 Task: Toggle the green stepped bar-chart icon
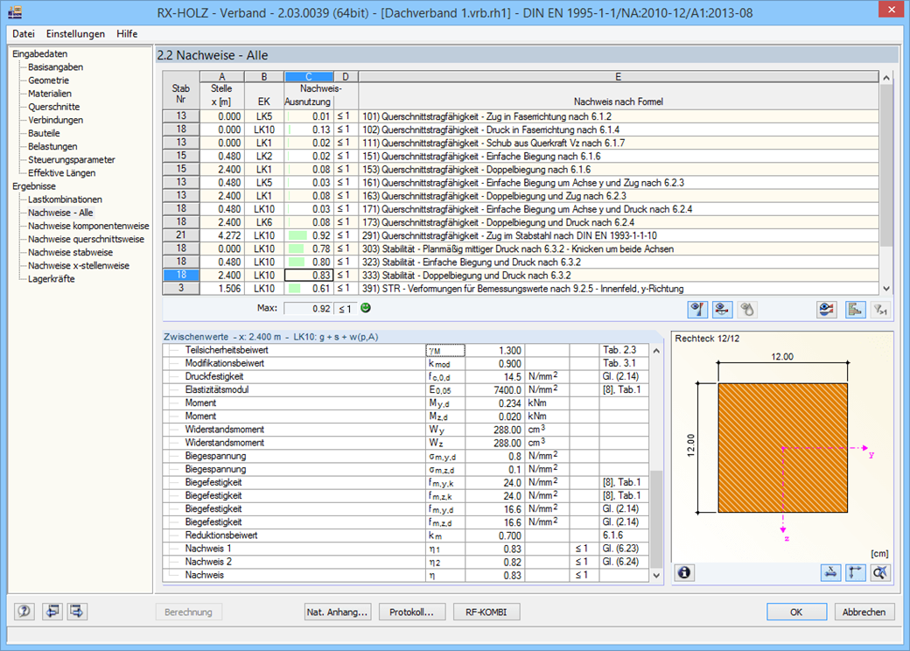pyautogui.click(x=854, y=310)
